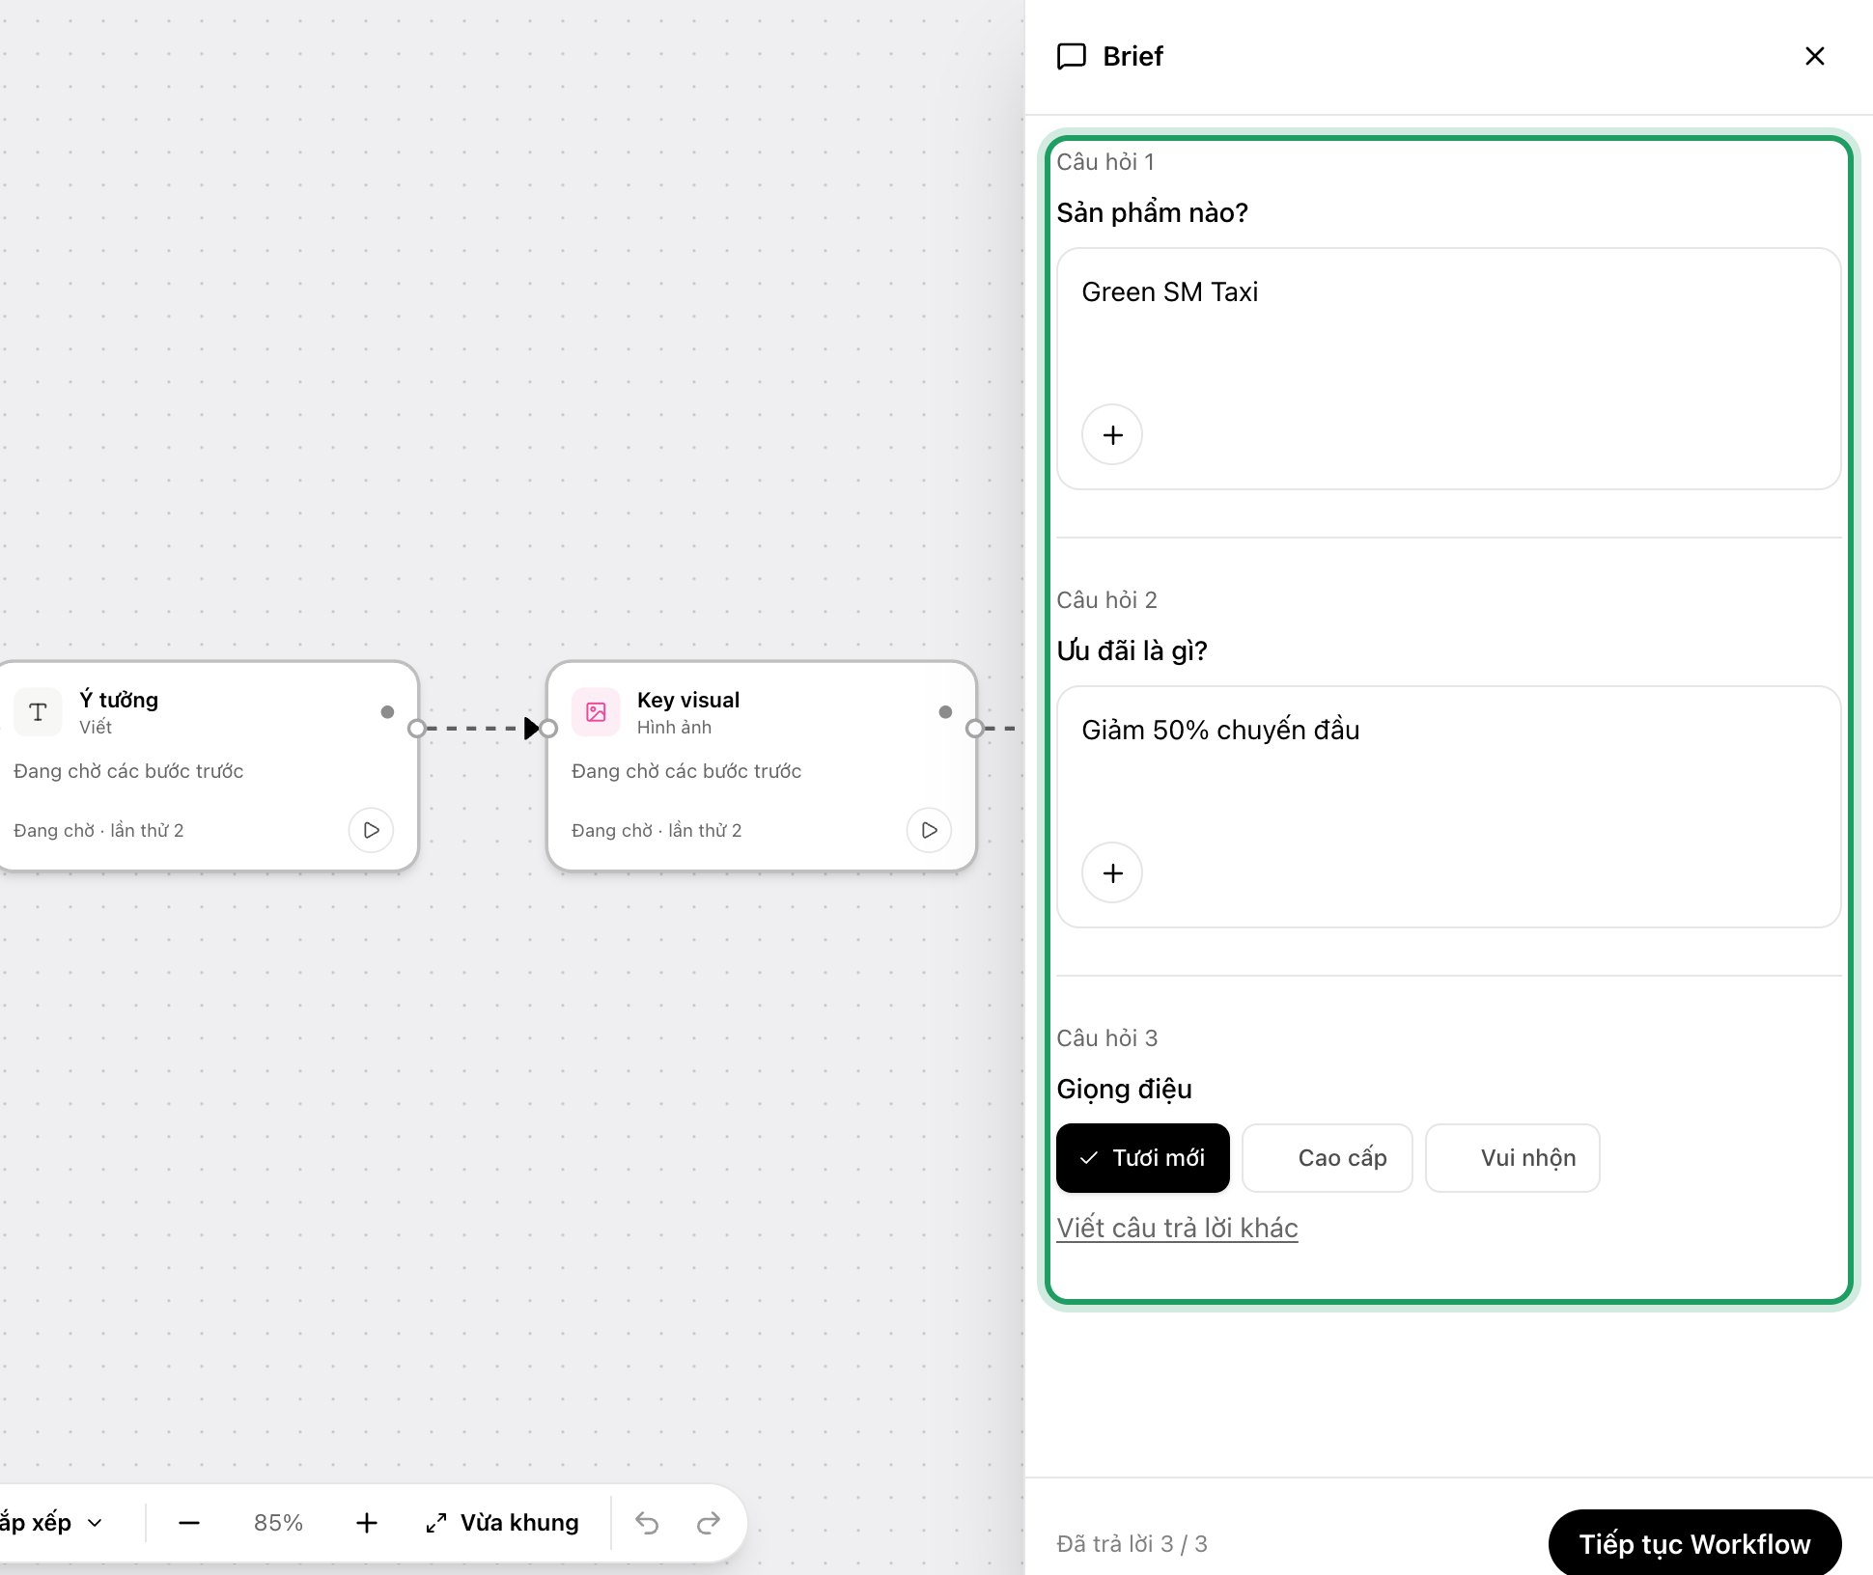Open the 85% zoom level control
The image size is (1873, 1575).
coord(278,1523)
